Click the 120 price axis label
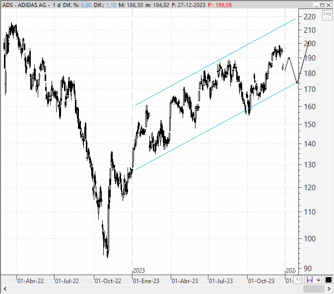The width and height of the screenshot is (334, 294). click(310, 188)
